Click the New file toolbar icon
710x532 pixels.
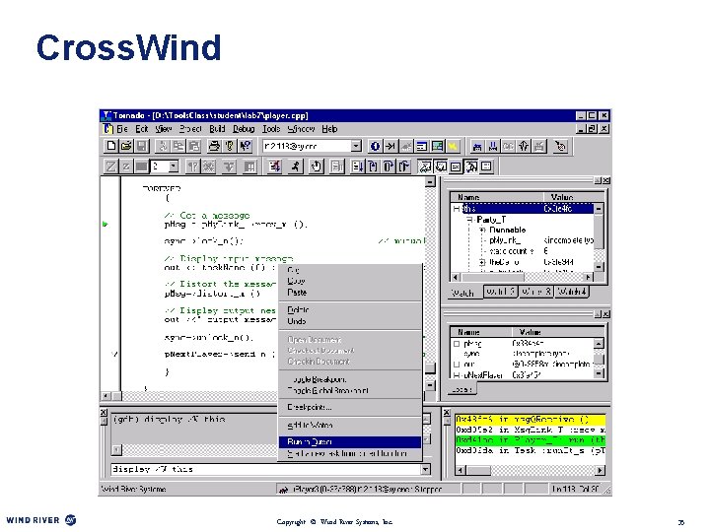(110, 146)
